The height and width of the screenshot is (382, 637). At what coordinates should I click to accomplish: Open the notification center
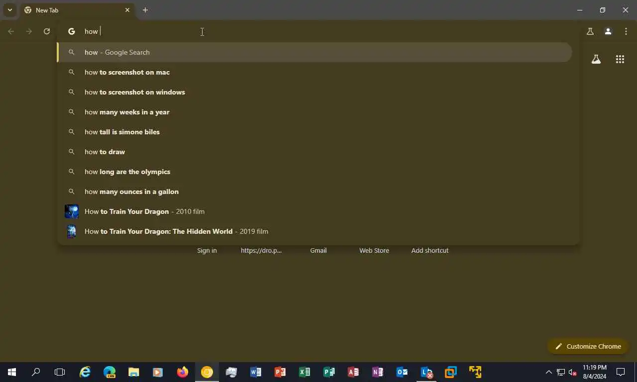coord(621,372)
